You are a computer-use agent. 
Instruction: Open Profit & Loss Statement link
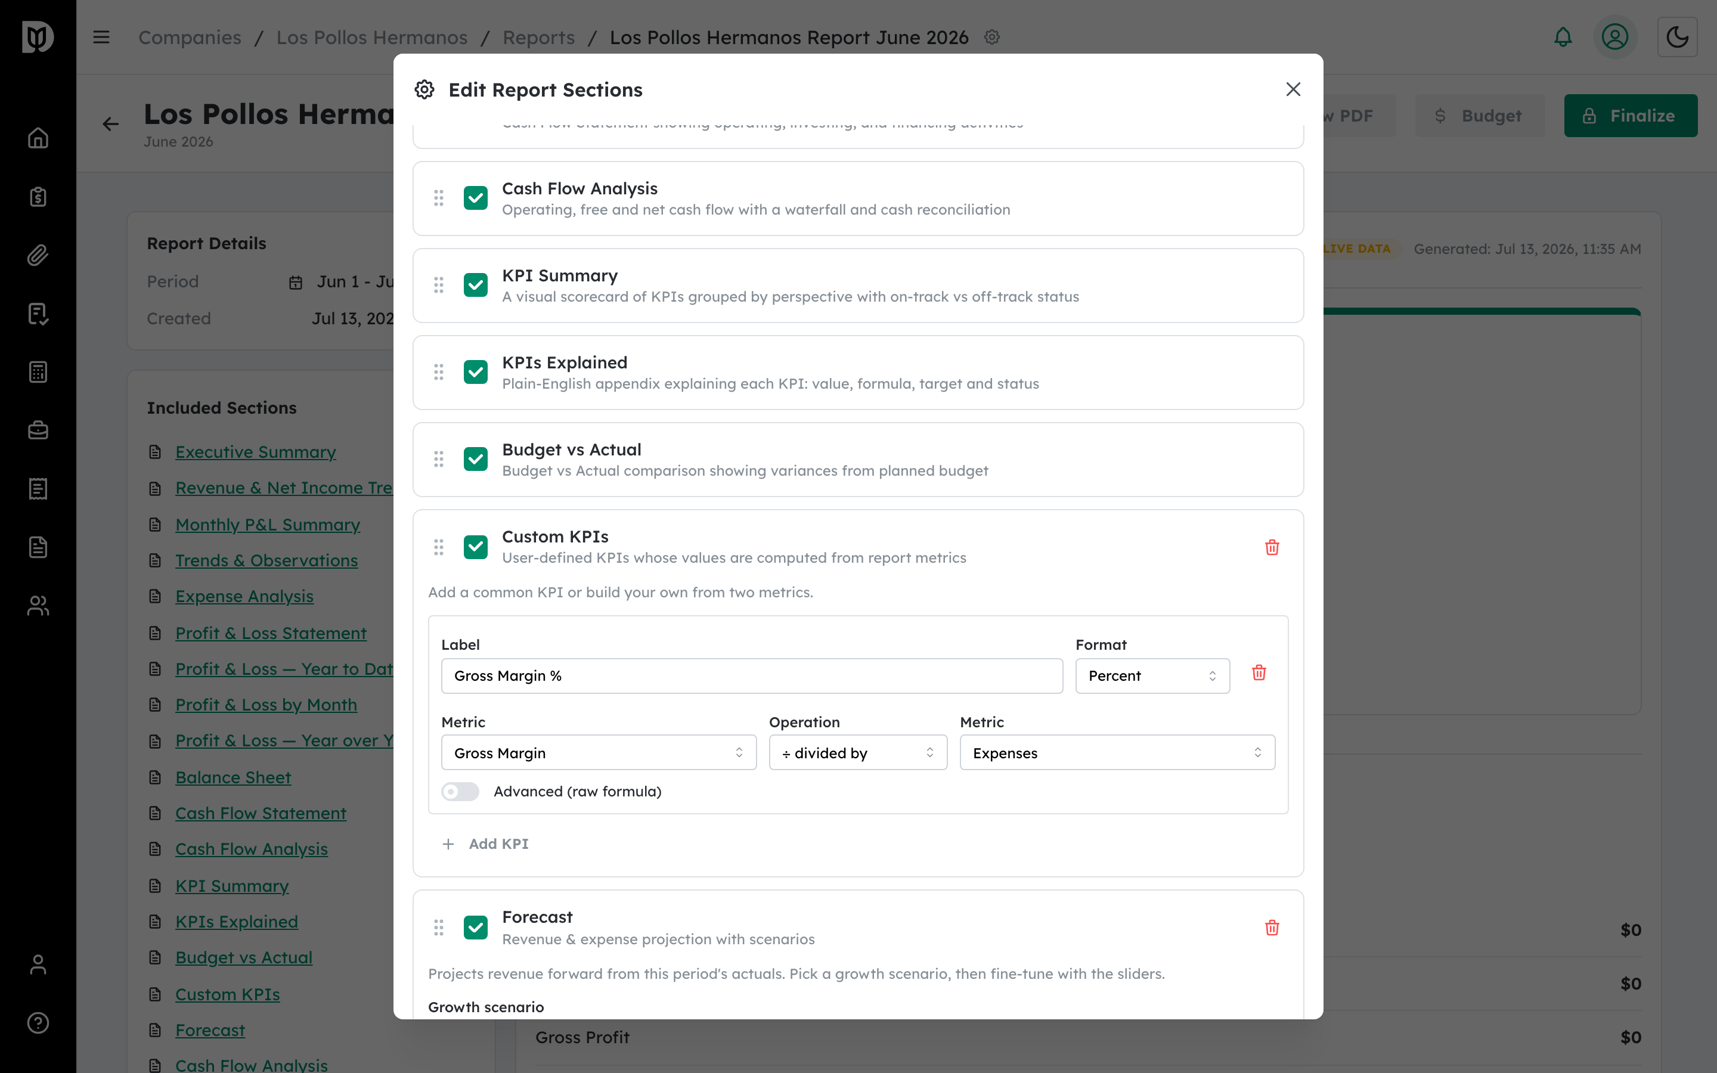pos(270,633)
